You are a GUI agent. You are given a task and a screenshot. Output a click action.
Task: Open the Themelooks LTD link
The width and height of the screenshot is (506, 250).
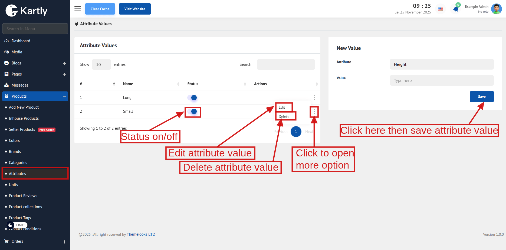tap(141, 234)
